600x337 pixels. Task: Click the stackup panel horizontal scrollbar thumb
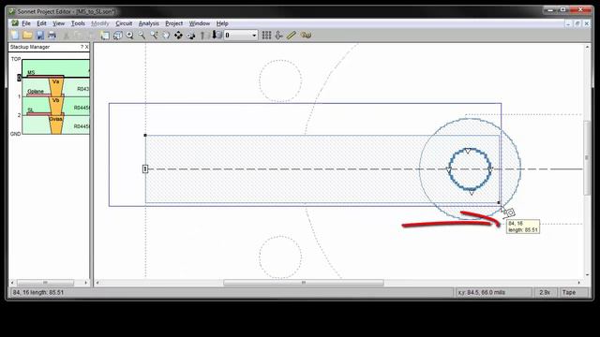[x=46, y=283]
